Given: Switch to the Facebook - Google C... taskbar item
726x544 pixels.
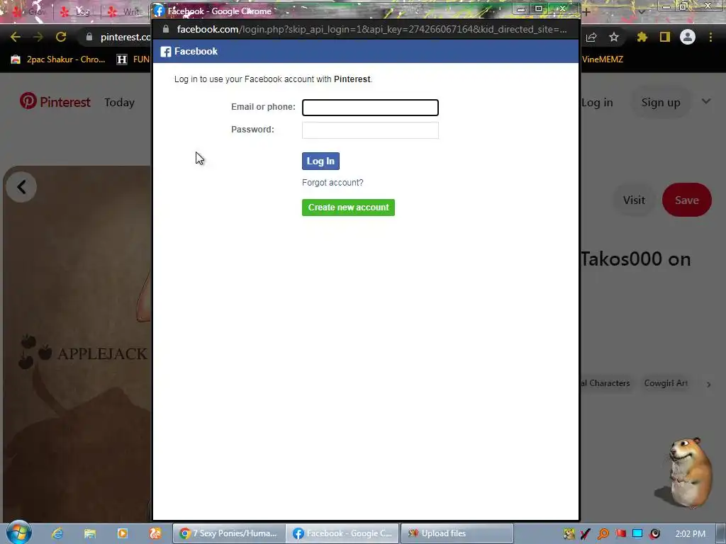Looking at the screenshot, I should click(x=342, y=533).
